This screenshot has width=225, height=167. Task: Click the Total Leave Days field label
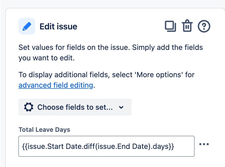pyautogui.click(x=44, y=129)
